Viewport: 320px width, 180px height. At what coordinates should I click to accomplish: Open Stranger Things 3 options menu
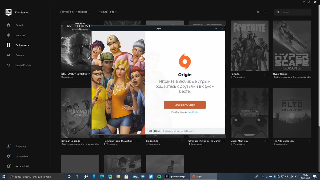tap(223, 141)
